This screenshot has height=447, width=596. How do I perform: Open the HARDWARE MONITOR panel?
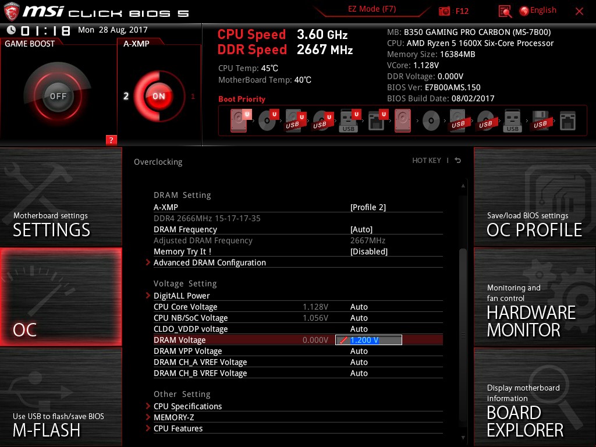535,297
